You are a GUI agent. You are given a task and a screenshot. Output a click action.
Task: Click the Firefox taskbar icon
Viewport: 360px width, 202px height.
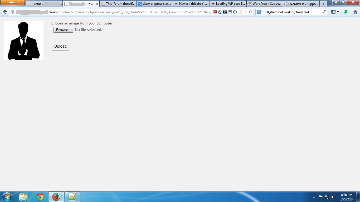[56, 197]
